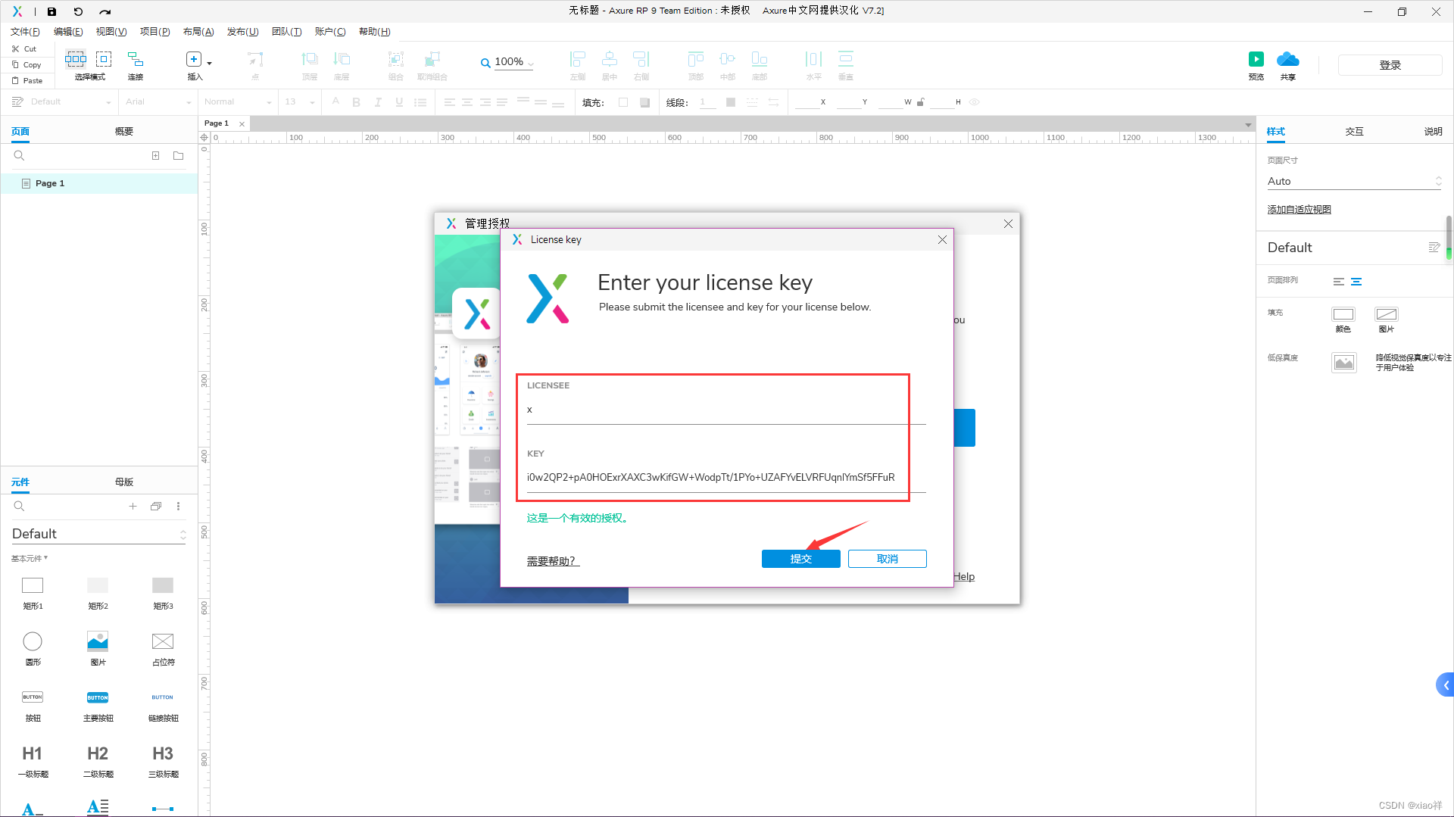1454x817 pixels.
Task: Select the H1 一级标题 heading widget
Action: (33, 753)
